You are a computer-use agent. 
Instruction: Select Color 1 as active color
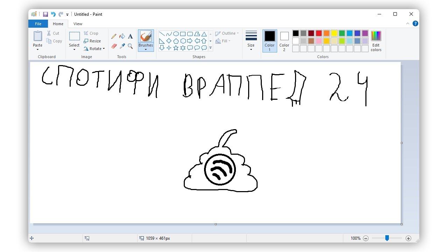(x=269, y=41)
